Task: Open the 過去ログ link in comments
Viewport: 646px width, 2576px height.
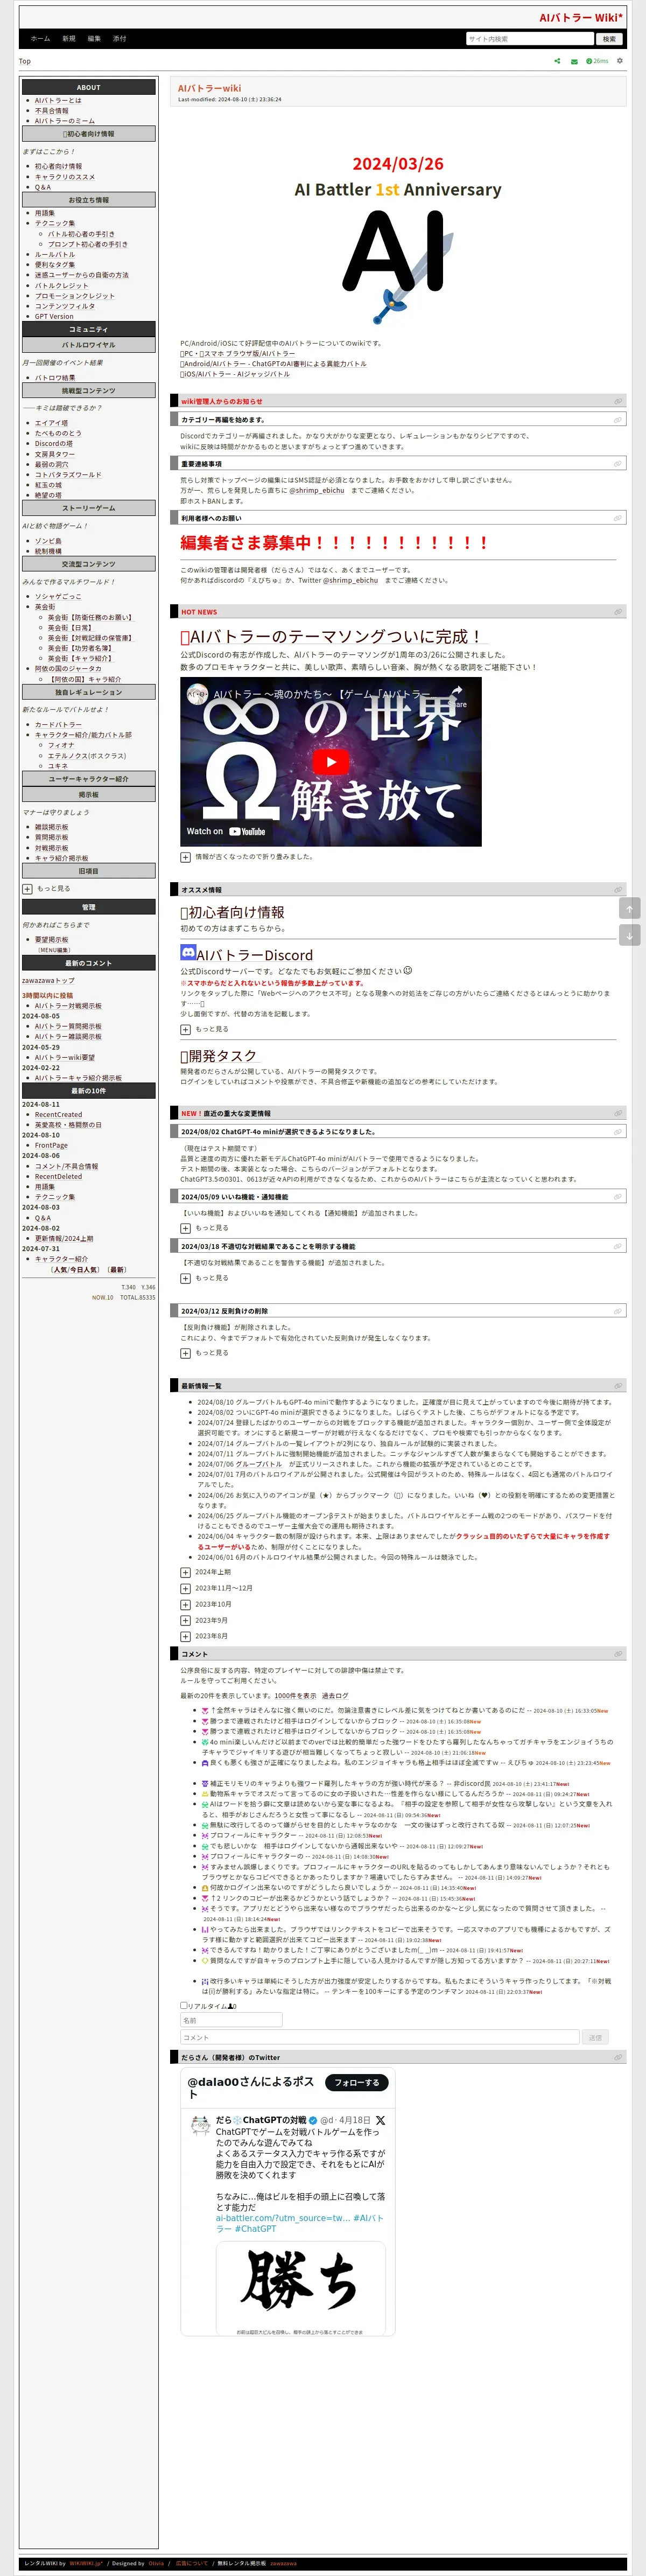Action: pos(335,1696)
